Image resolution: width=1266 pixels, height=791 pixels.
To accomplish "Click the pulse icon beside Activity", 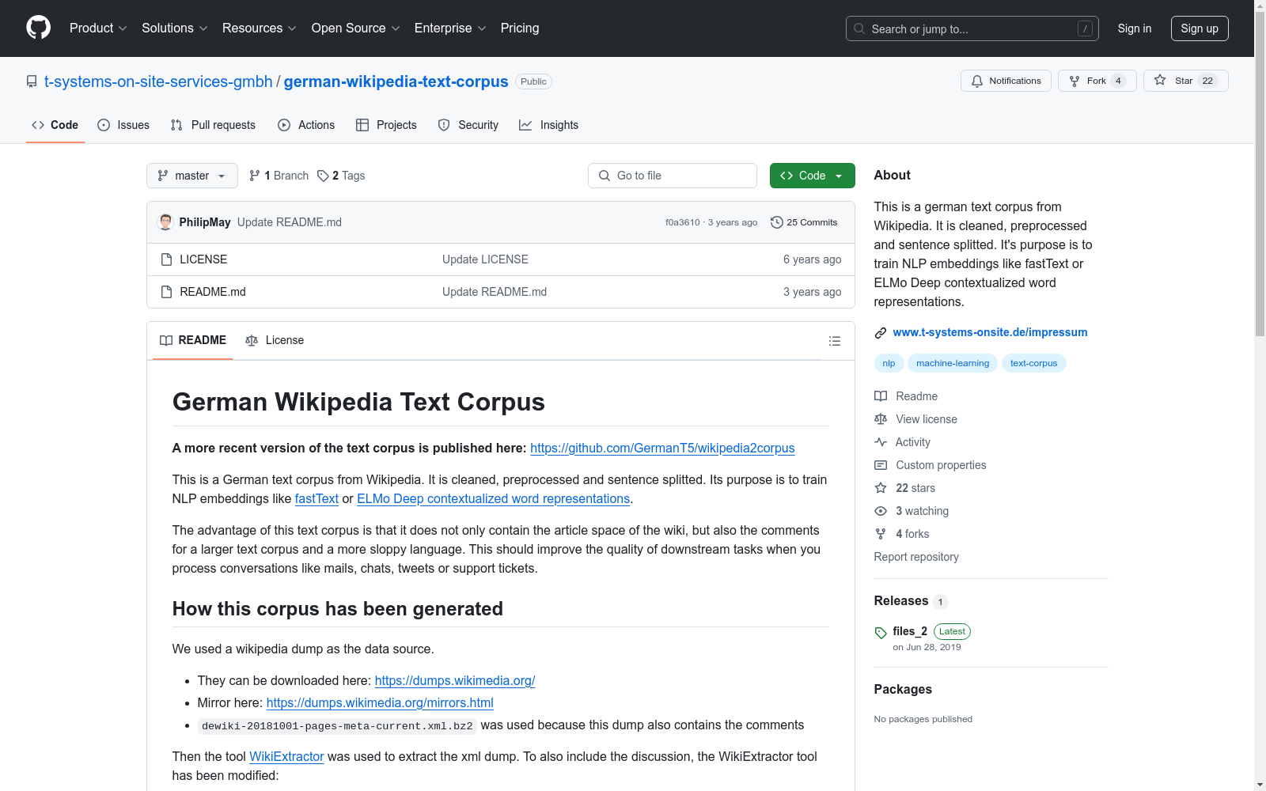I will pyautogui.click(x=881, y=442).
